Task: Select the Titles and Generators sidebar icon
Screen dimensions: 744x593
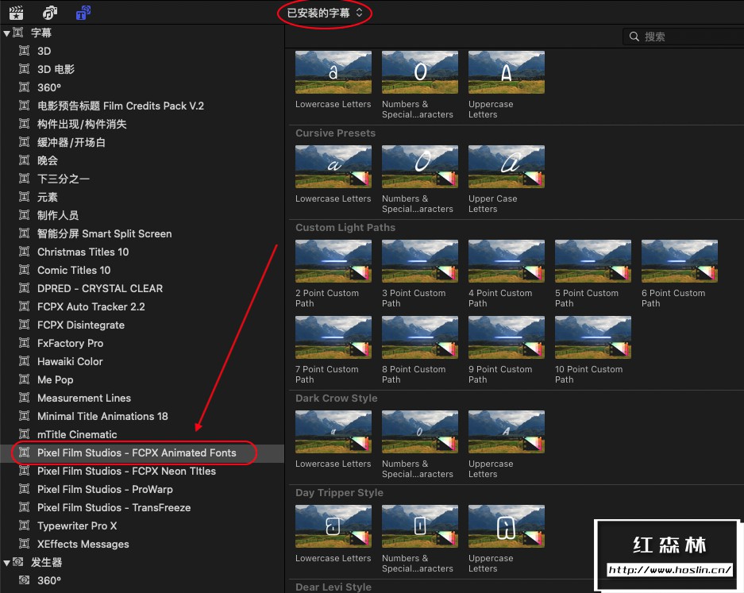Action: click(x=83, y=13)
